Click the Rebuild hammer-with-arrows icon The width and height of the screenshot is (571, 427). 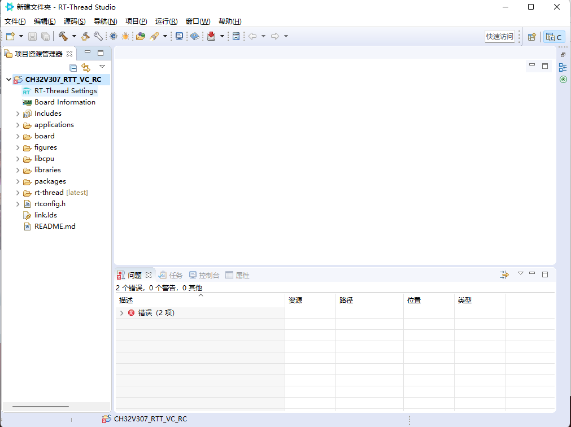[x=85, y=36]
